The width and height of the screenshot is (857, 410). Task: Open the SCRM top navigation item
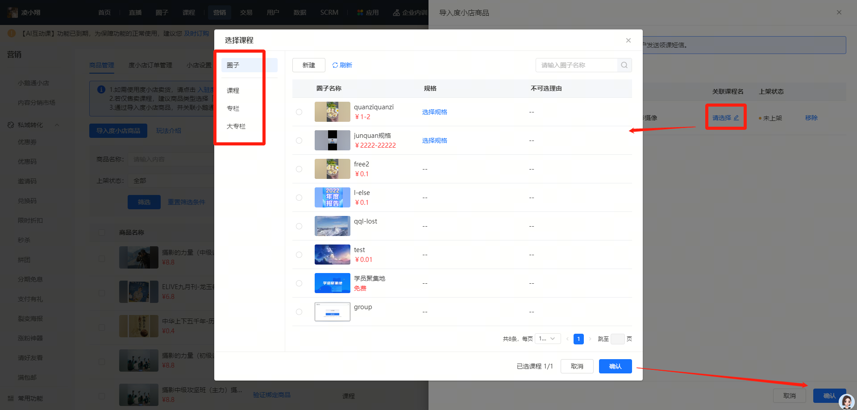(329, 12)
